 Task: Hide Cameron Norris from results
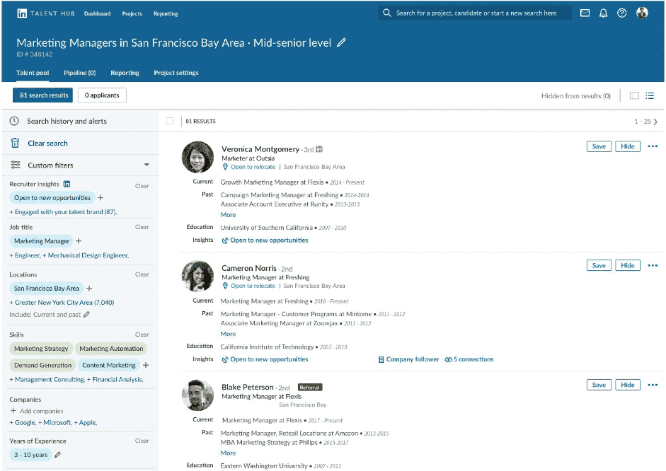(627, 265)
